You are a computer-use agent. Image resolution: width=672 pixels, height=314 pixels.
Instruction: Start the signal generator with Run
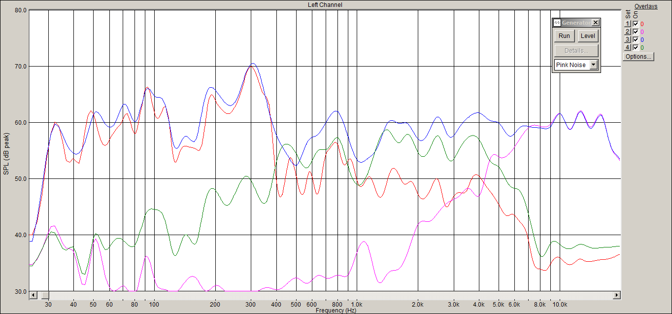click(565, 36)
